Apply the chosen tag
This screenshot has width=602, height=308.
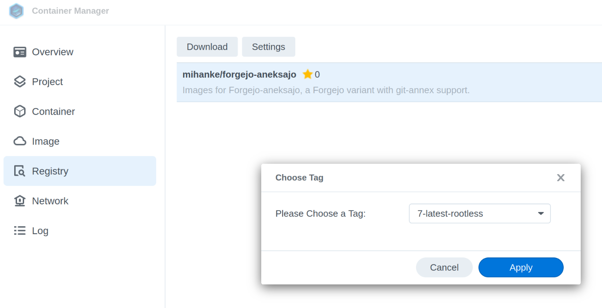[521, 267]
